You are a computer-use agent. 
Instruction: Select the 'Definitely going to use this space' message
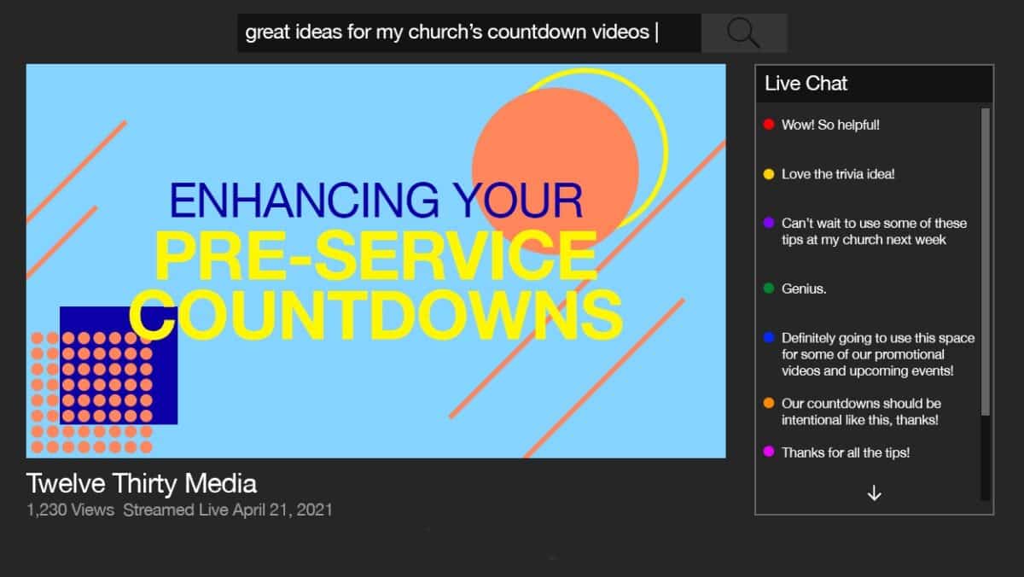click(877, 354)
